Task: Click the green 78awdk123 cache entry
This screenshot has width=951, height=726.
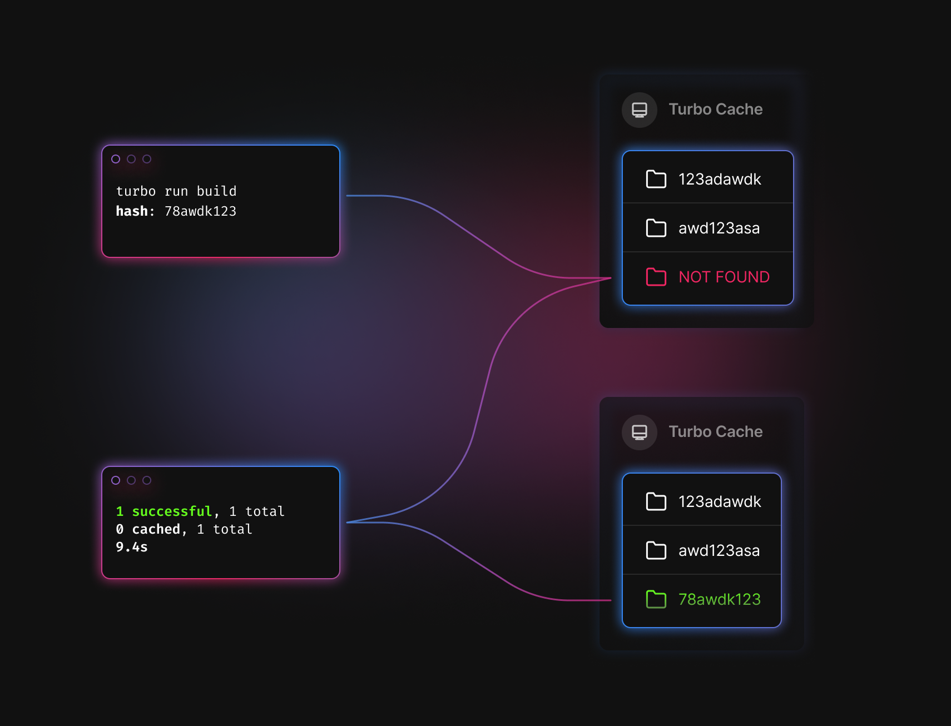Action: pos(702,600)
